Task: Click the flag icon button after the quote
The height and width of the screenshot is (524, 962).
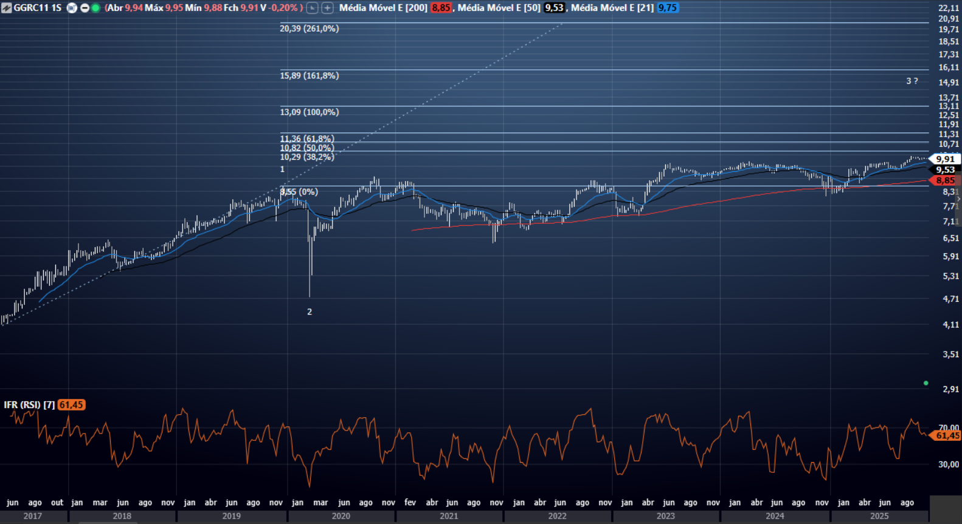Action: 312,8
